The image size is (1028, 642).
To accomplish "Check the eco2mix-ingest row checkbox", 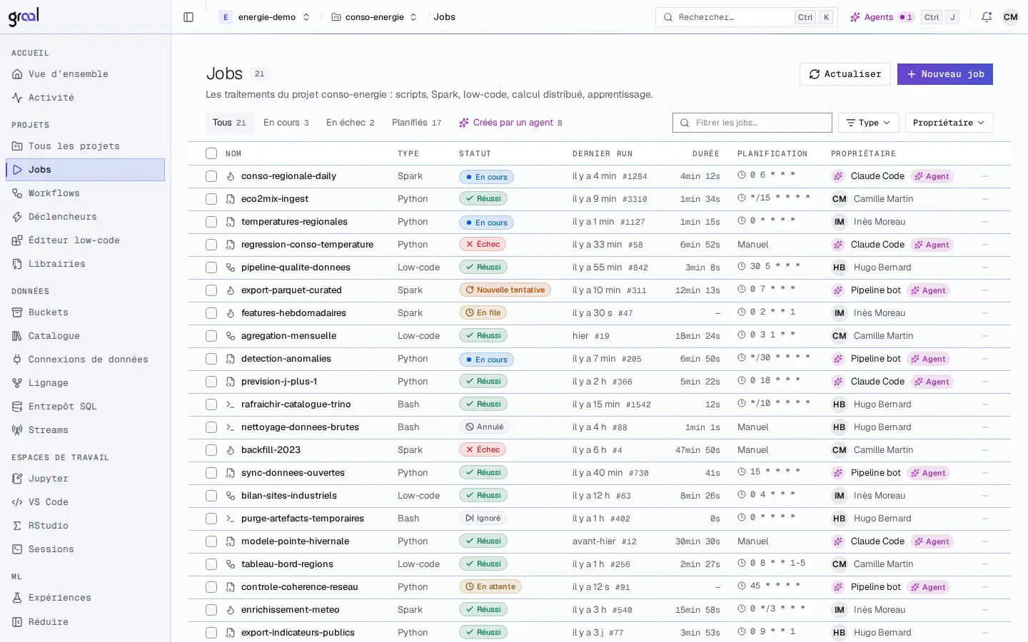I will point(211,199).
